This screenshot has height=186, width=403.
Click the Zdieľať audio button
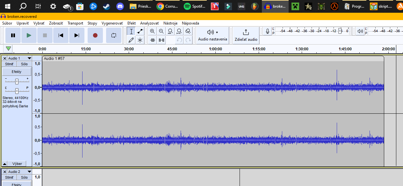(246, 35)
